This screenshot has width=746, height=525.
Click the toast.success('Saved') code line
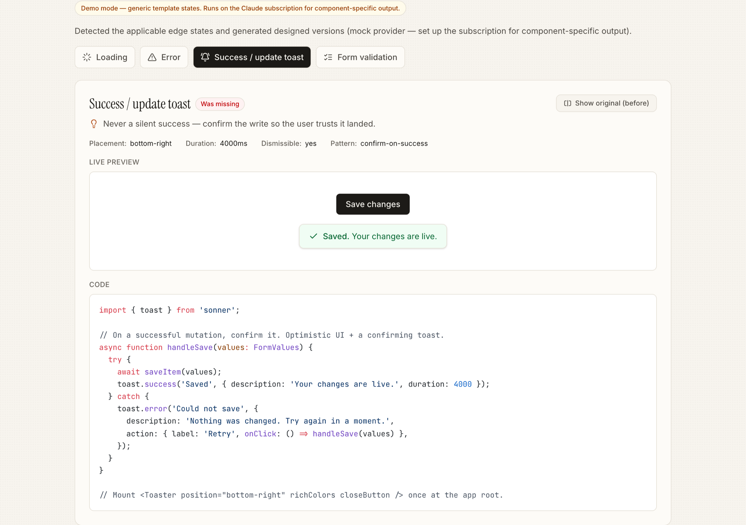pos(303,384)
